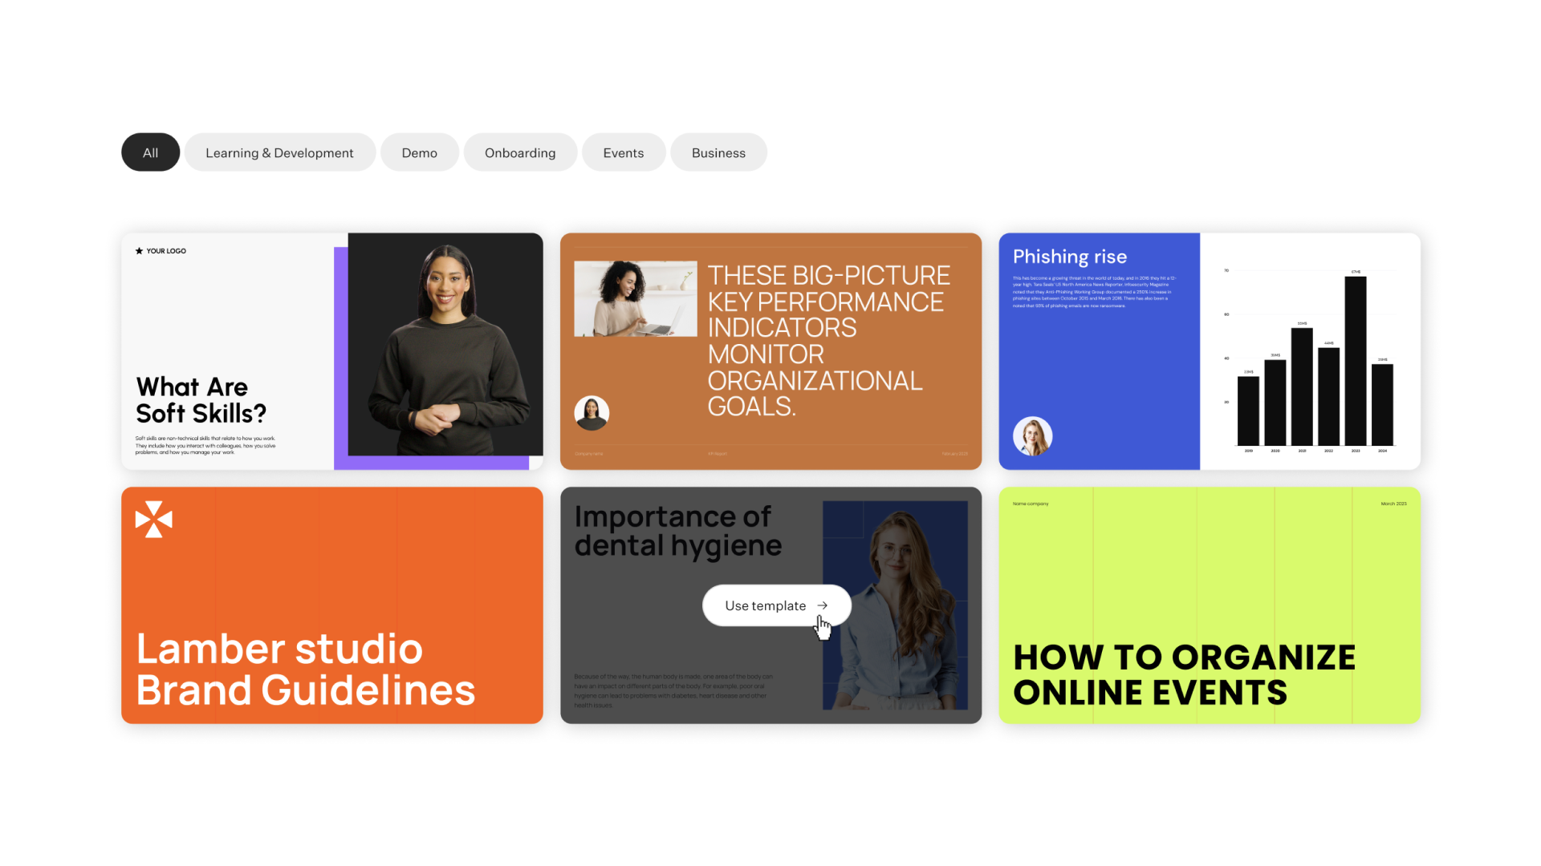This screenshot has height=866, width=1541.
Task: Click the tallest bar in Phishing chart
Action: coord(1355,361)
